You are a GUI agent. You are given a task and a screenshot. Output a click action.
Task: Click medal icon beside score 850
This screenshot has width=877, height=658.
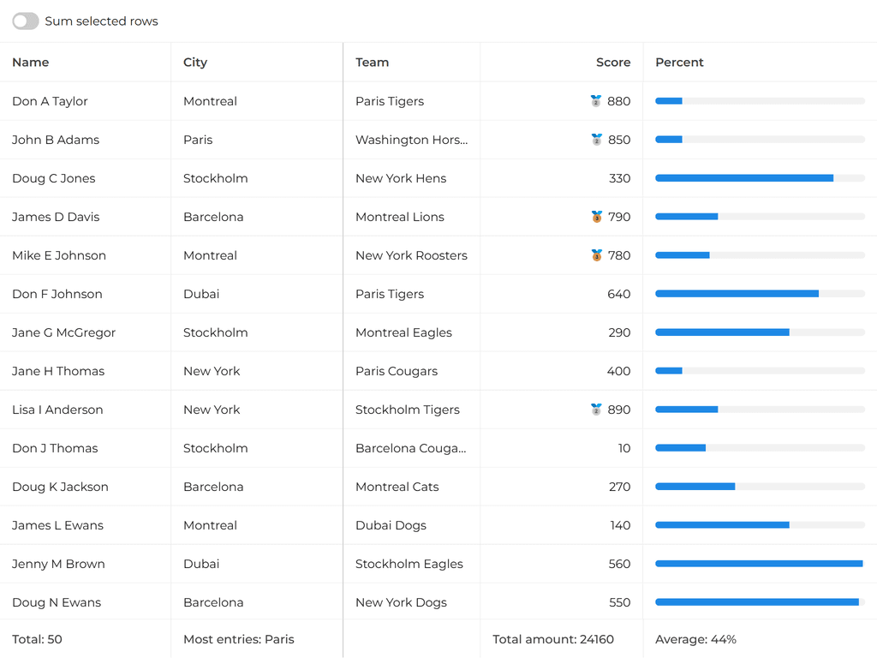point(596,140)
